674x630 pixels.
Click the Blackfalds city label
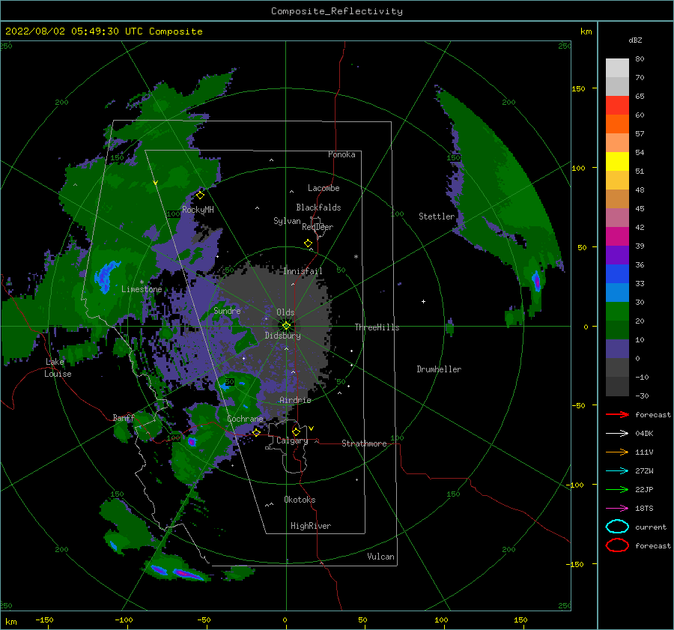(x=318, y=208)
